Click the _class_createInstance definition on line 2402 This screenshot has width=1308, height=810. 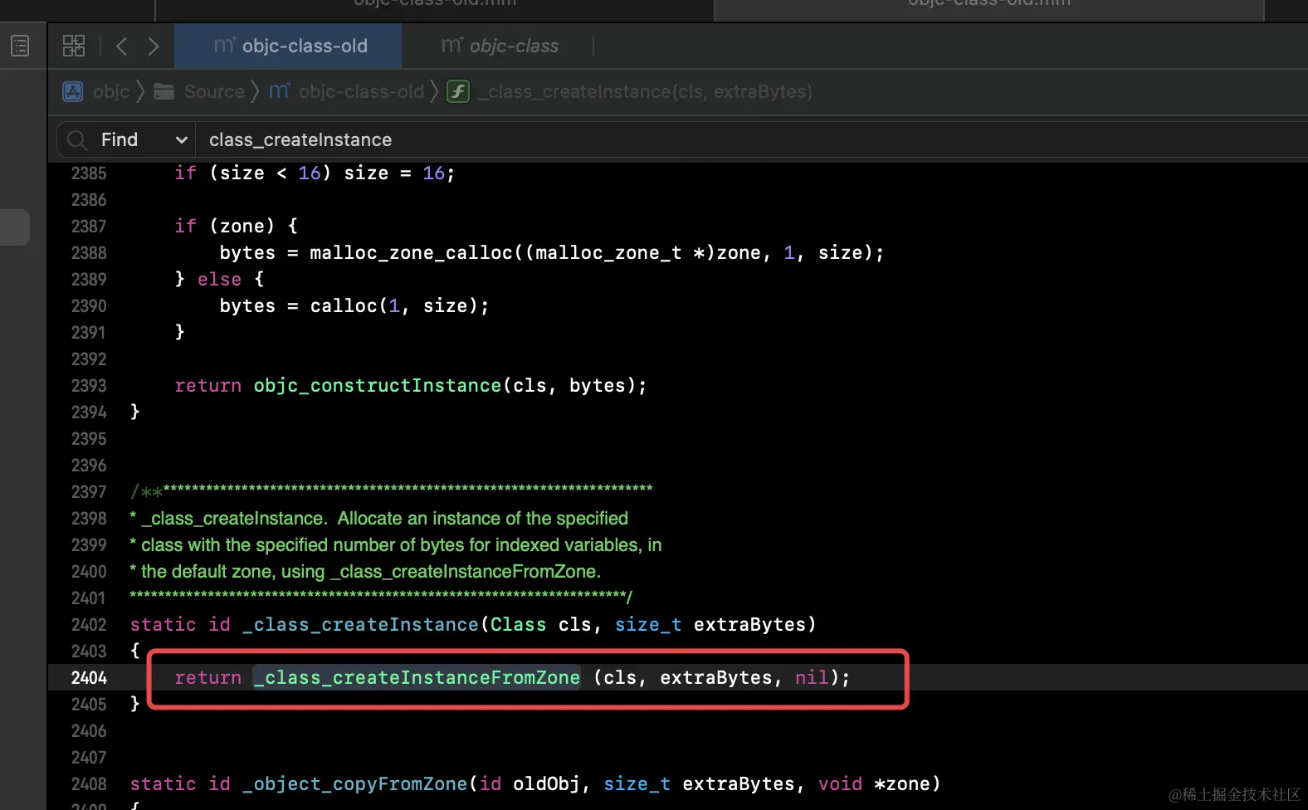(x=360, y=625)
